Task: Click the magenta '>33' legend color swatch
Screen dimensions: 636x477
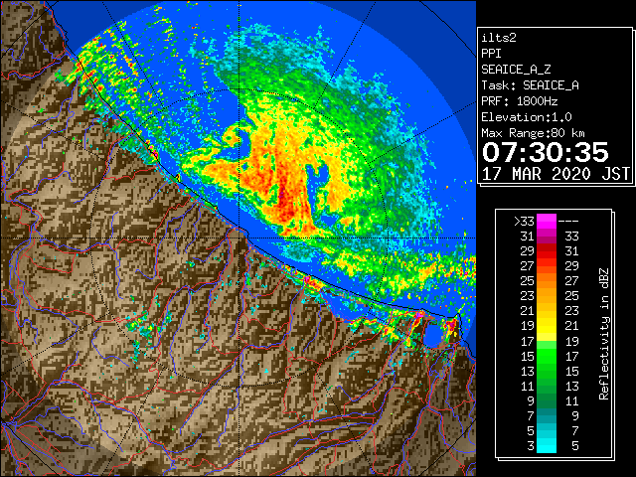Action: tap(547, 222)
